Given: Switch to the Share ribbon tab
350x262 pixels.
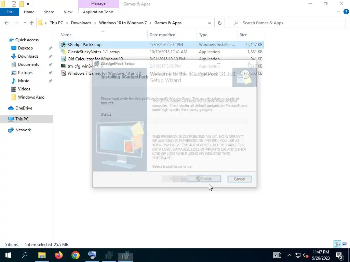Looking at the screenshot, I should [x=49, y=12].
